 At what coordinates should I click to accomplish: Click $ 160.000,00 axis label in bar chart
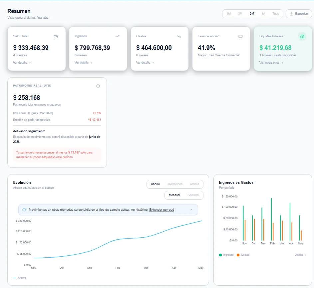(230, 196)
